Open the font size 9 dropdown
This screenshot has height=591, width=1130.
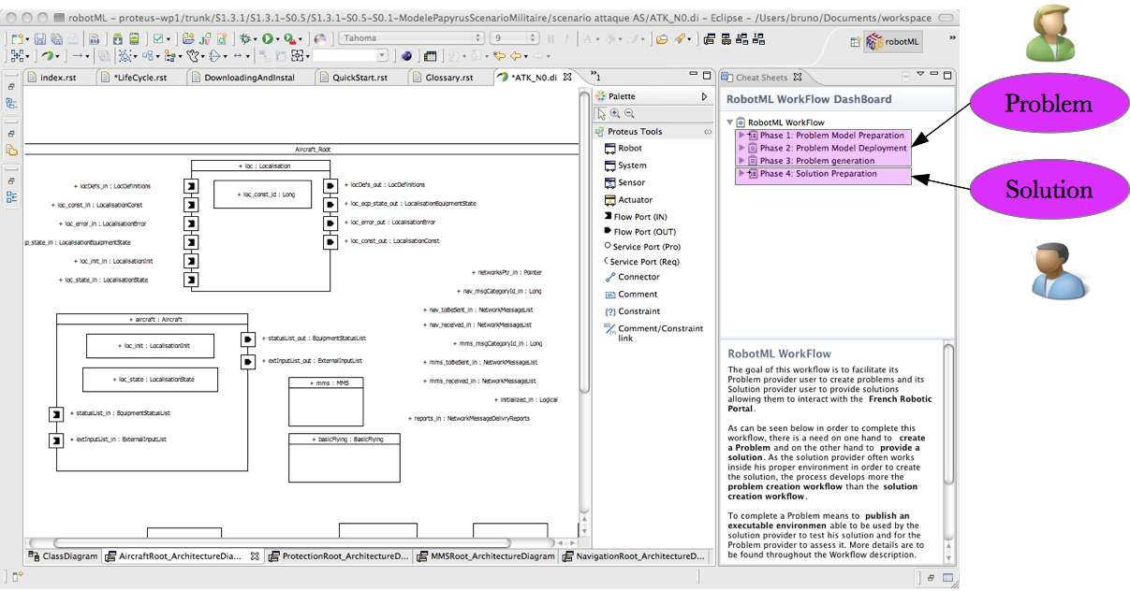click(513, 38)
